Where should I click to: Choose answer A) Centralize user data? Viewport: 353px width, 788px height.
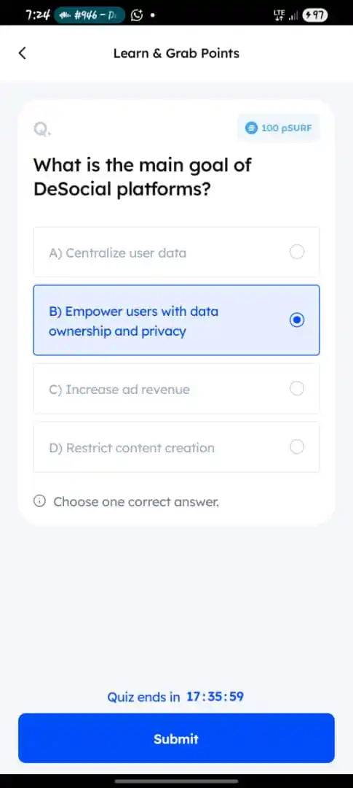[176, 252]
